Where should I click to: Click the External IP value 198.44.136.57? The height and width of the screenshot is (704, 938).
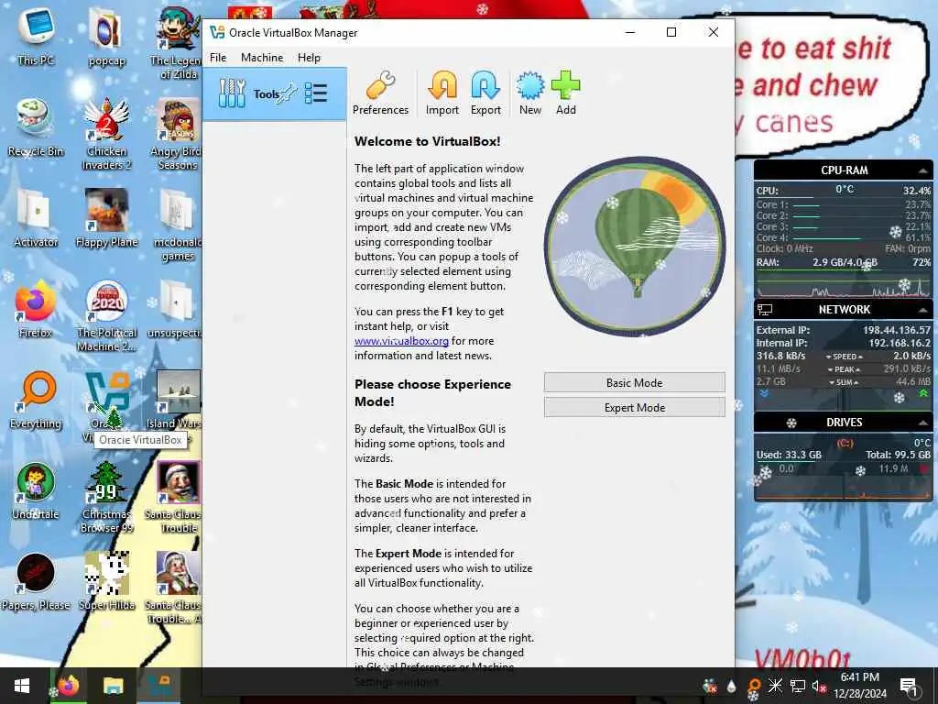896,330
